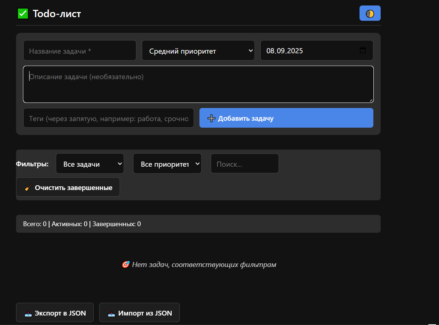Click Очистить завершенные broom button
The width and height of the screenshot is (439, 325).
[68, 187]
